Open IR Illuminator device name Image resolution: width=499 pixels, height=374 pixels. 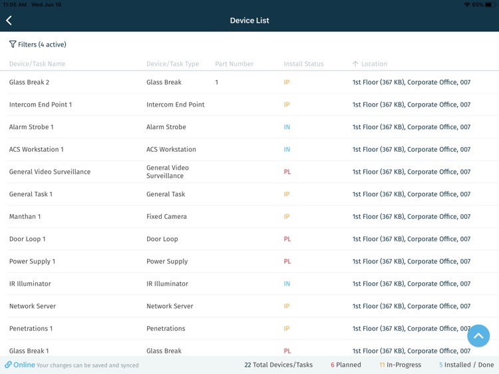(x=30, y=283)
